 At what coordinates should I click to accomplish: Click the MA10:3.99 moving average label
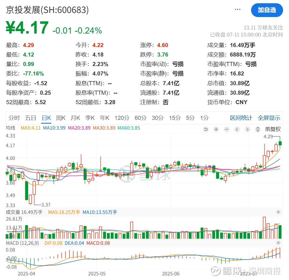tap(54, 128)
